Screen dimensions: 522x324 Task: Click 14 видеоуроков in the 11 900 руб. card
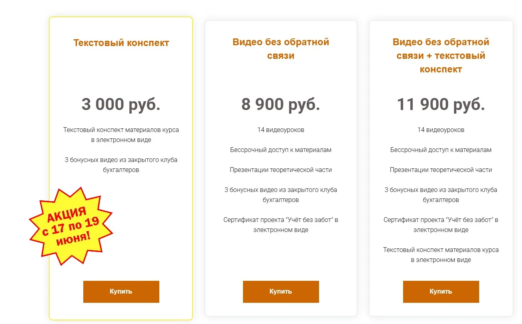pos(441,130)
